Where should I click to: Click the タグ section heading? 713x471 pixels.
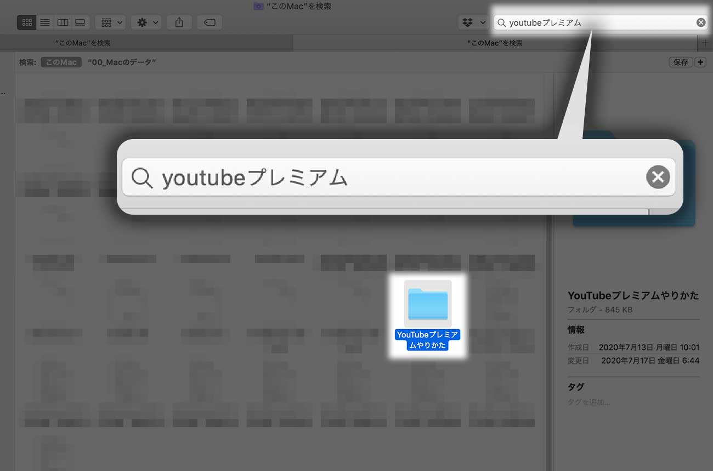point(576,387)
